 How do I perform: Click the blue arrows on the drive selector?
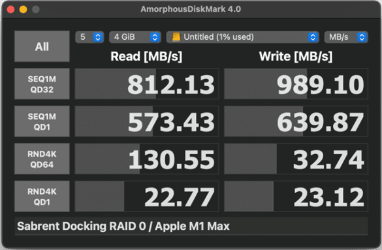(313, 37)
